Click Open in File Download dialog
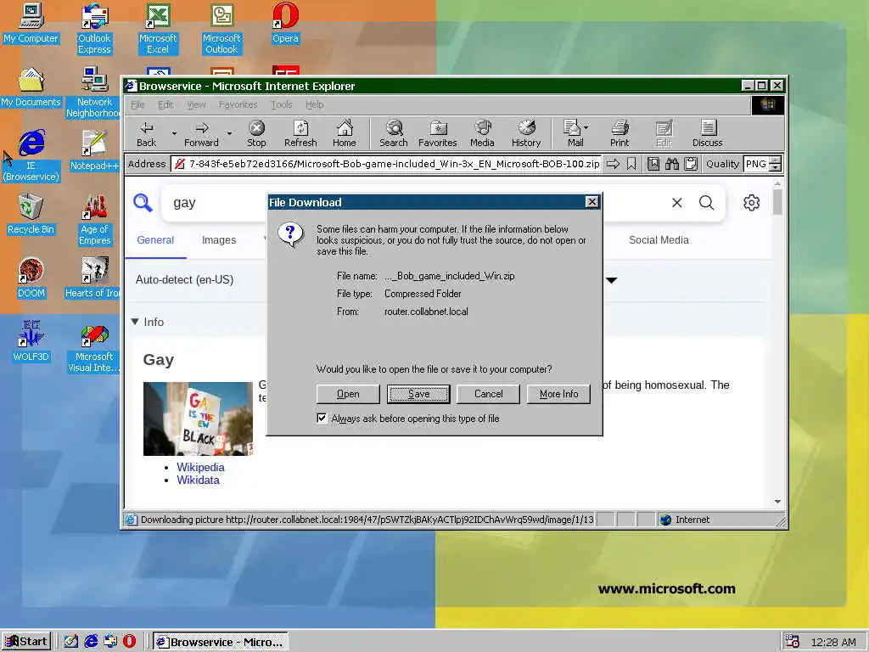The width and height of the screenshot is (869, 652). pos(348,394)
